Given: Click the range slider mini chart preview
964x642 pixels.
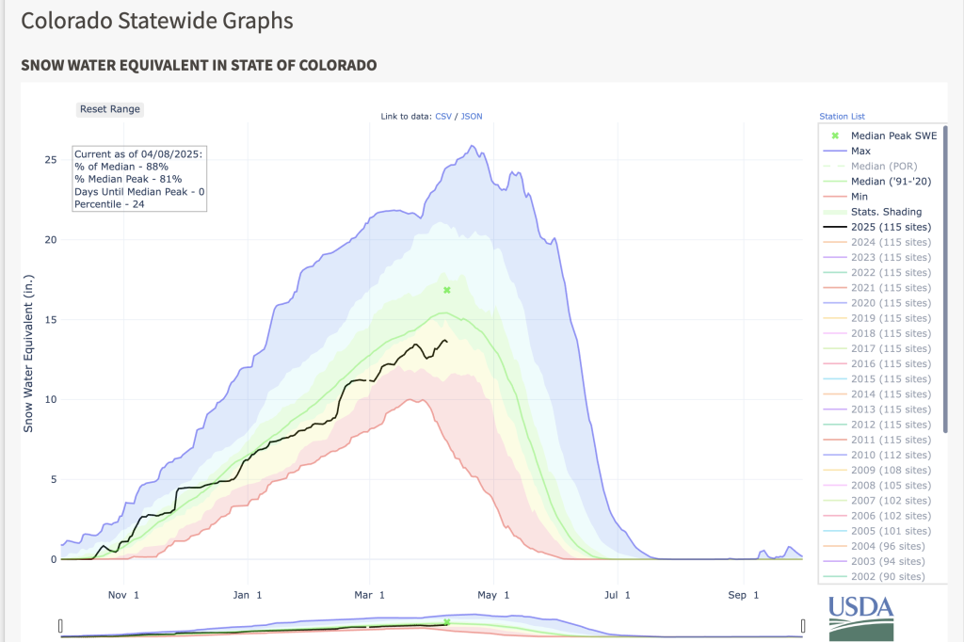Looking at the screenshot, I should (431, 625).
